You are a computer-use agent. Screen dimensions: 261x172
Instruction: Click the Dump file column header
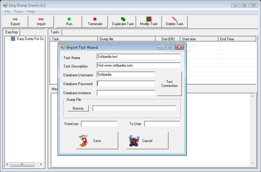tap(126, 39)
